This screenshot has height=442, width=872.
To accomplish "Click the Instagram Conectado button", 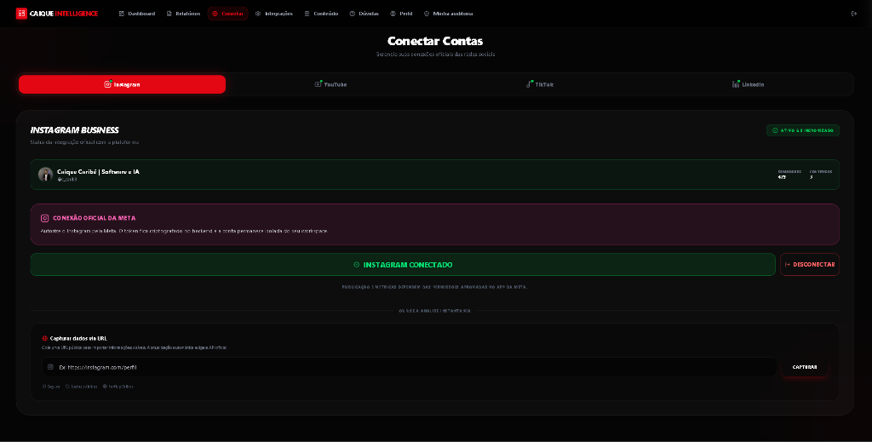I will coord(403,265).
